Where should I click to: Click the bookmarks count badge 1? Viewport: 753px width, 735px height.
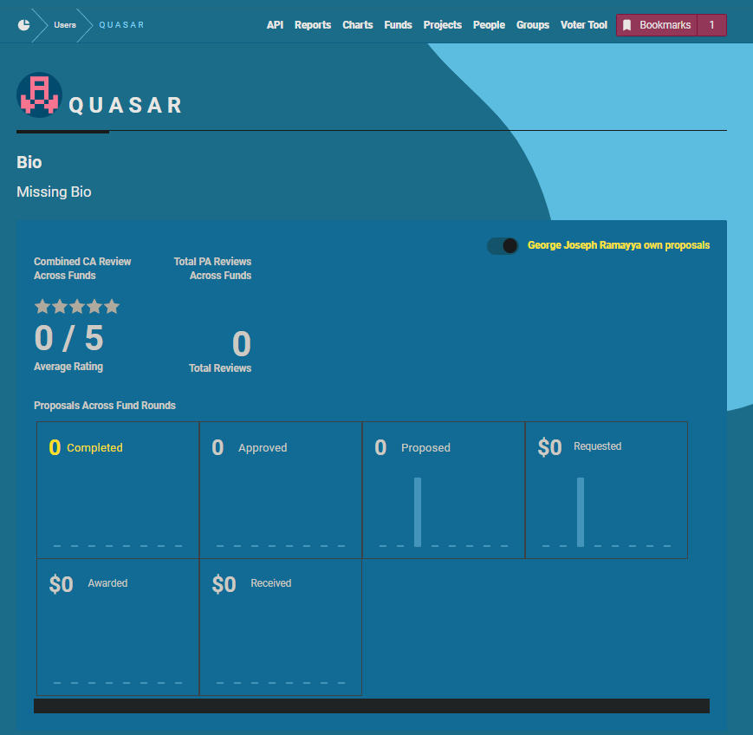click(711, 25)
